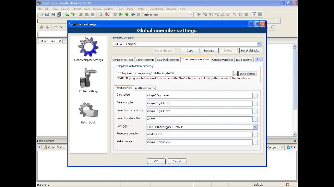Click the Abort build icon
Screen dimensions: 334x187
pyautogui.click(x=139, y=15)
